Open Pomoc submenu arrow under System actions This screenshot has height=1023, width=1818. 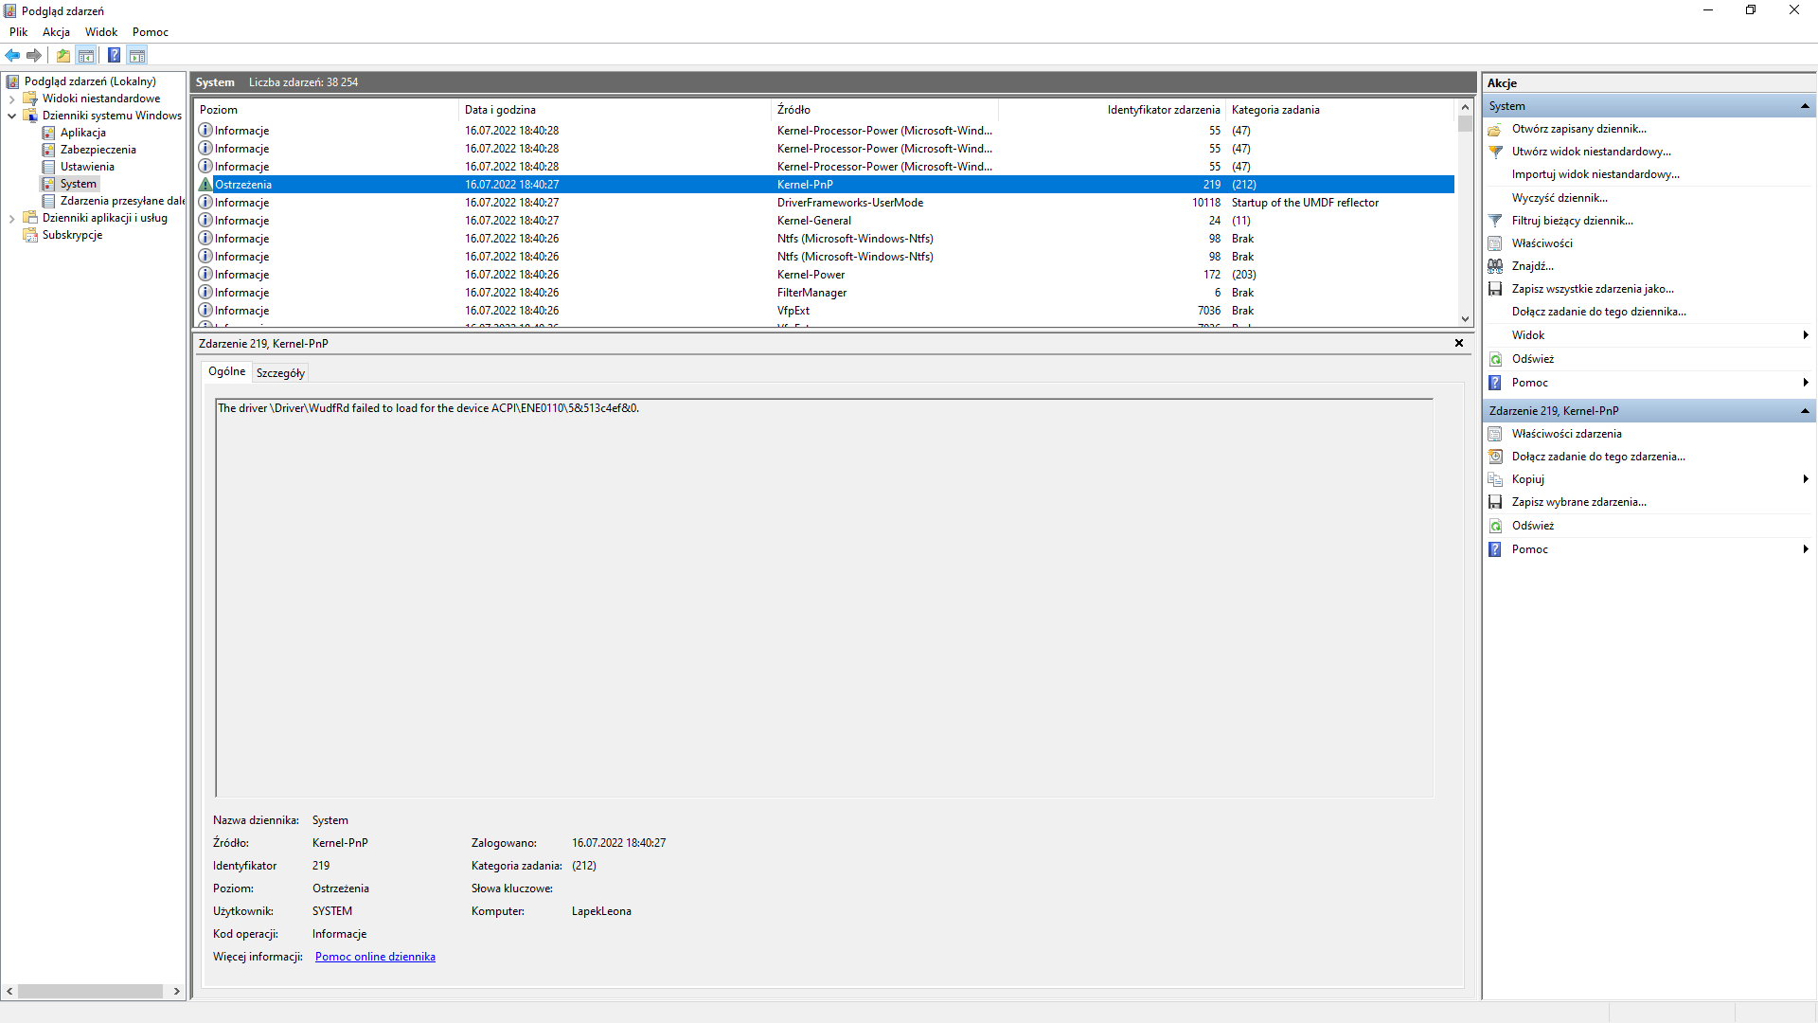1806,383
